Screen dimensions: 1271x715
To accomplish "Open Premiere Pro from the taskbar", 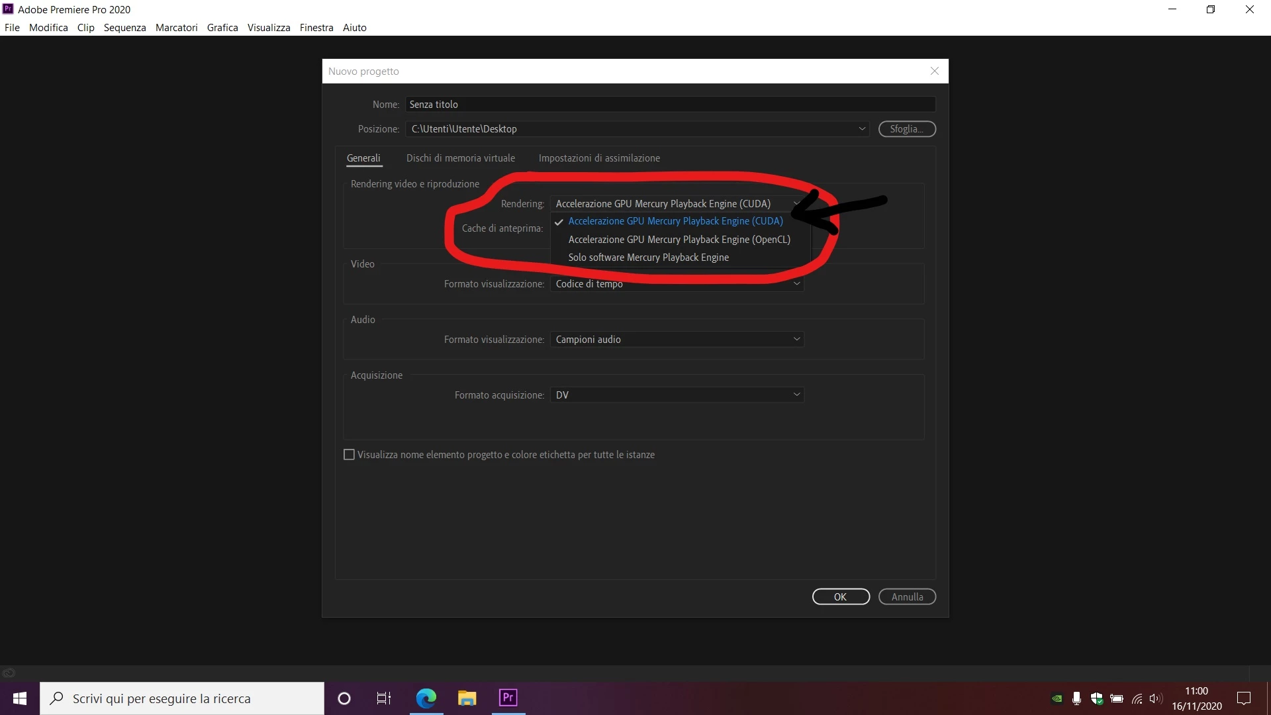I will [x=508, y=698].
